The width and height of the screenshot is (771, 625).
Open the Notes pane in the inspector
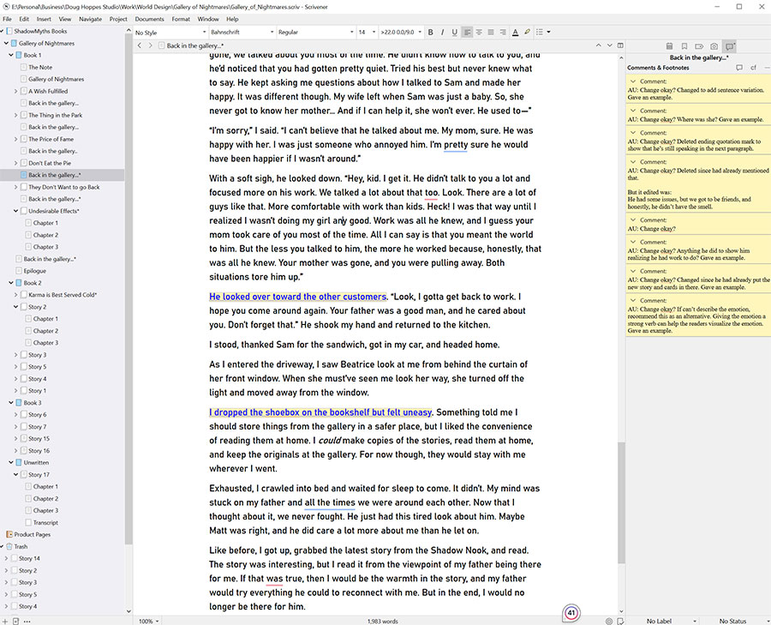coord(670,45)
